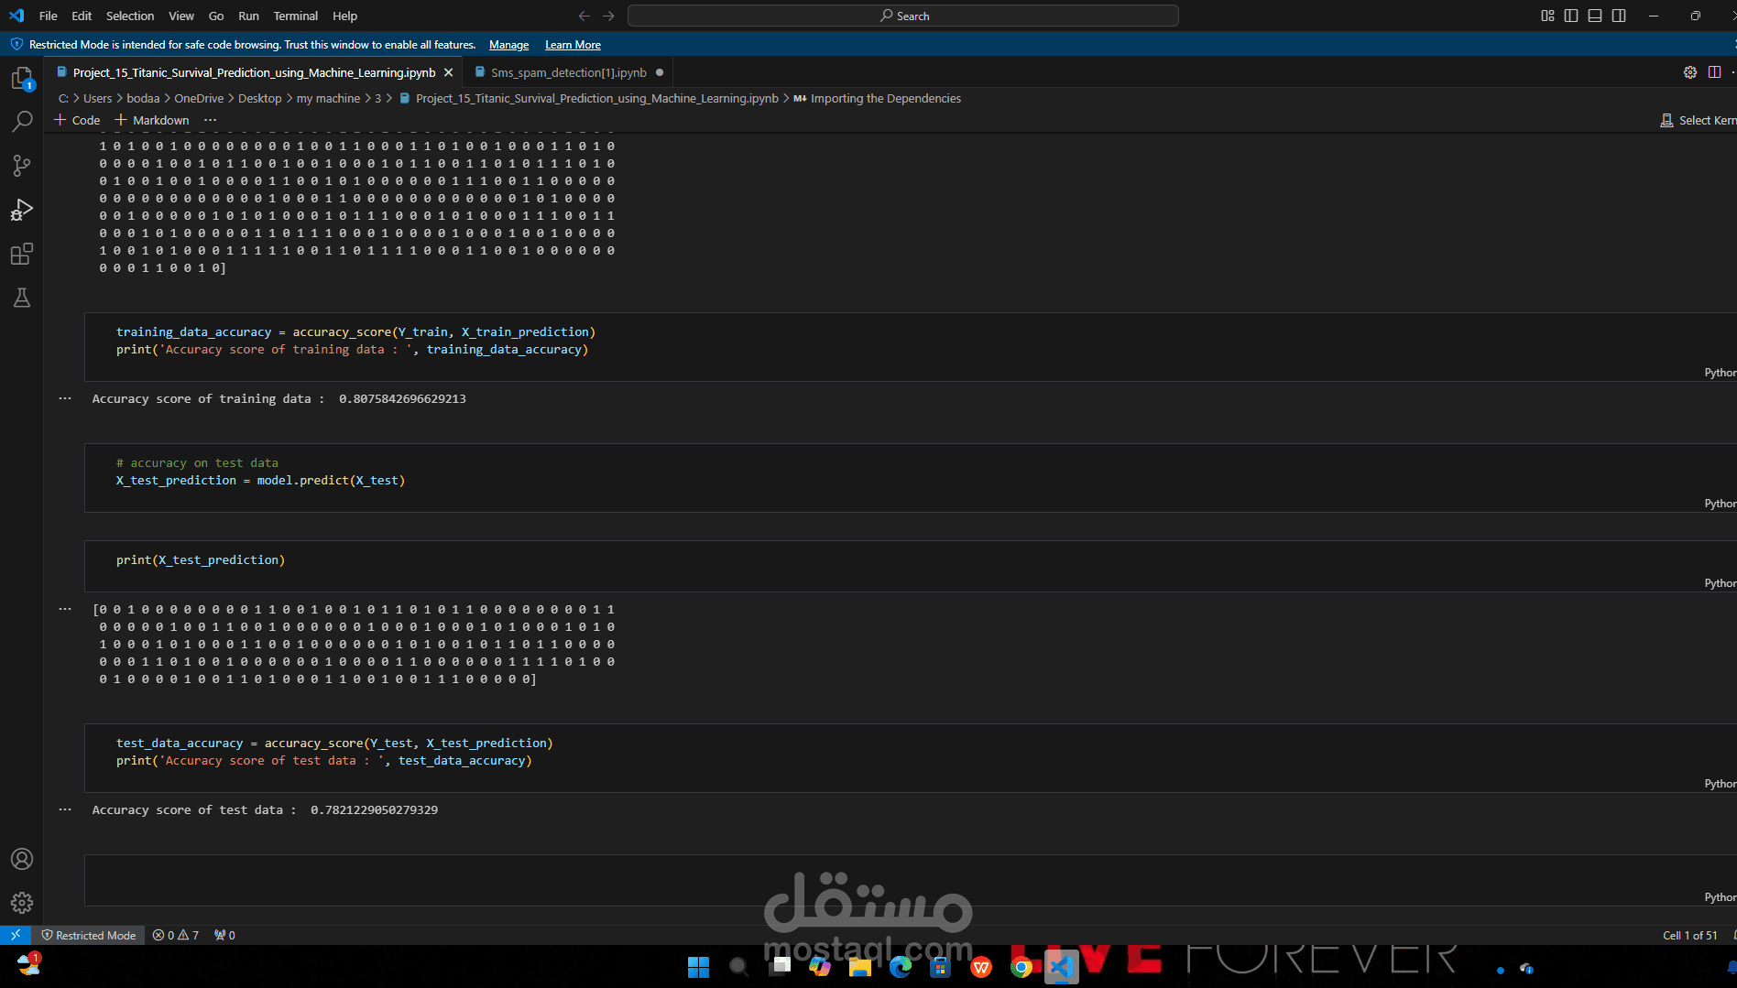Toggle the primary side bar
Screen dimensions: 1737x988
(x=1571, y=16)
